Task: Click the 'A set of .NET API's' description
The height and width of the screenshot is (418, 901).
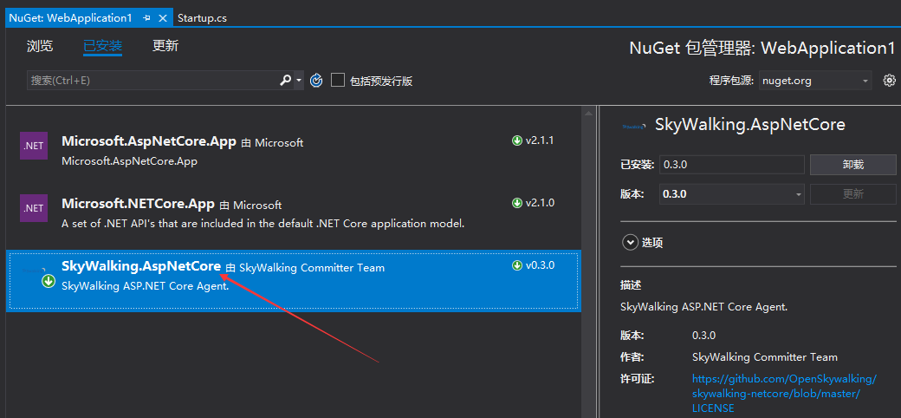Action: pos(263,224)
